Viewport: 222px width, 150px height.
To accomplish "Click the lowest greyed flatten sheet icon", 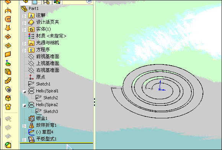I will 8,136.
